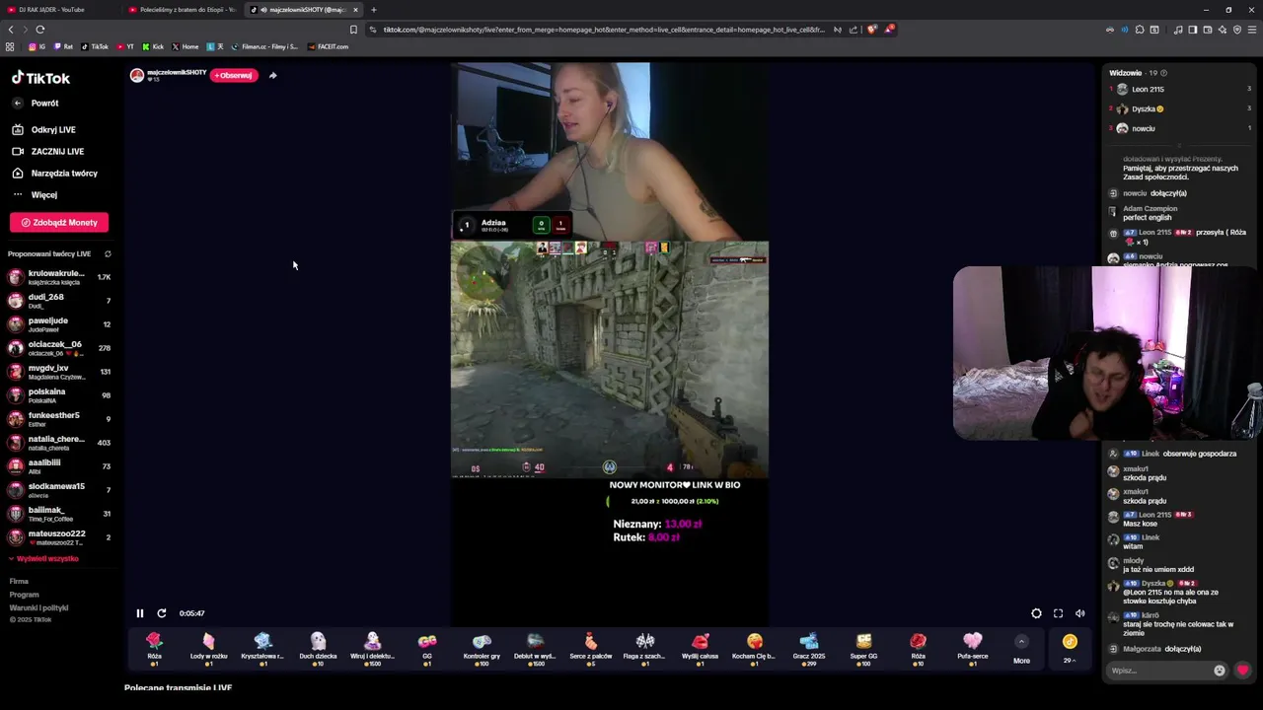Image resolution: width=1263 pixels, height=710 pixels.
Task: Open live player settings gear
Action: [1036, 613]
